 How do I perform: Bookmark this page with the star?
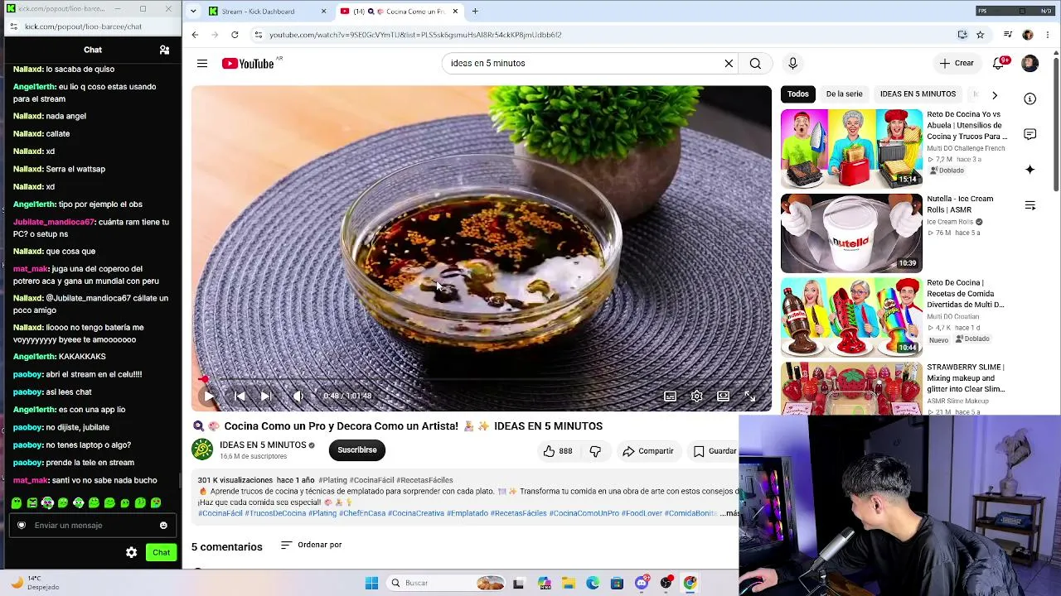(x=981, y=35)
